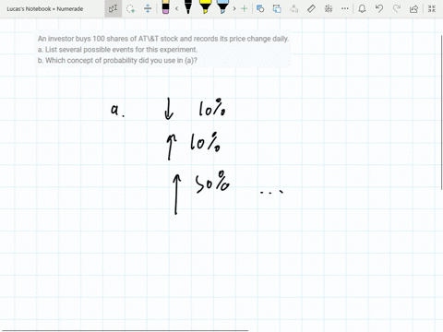Viewport: 443px width, 332px height.
Task: Open the shapes tool
Action: pos(260,8)
